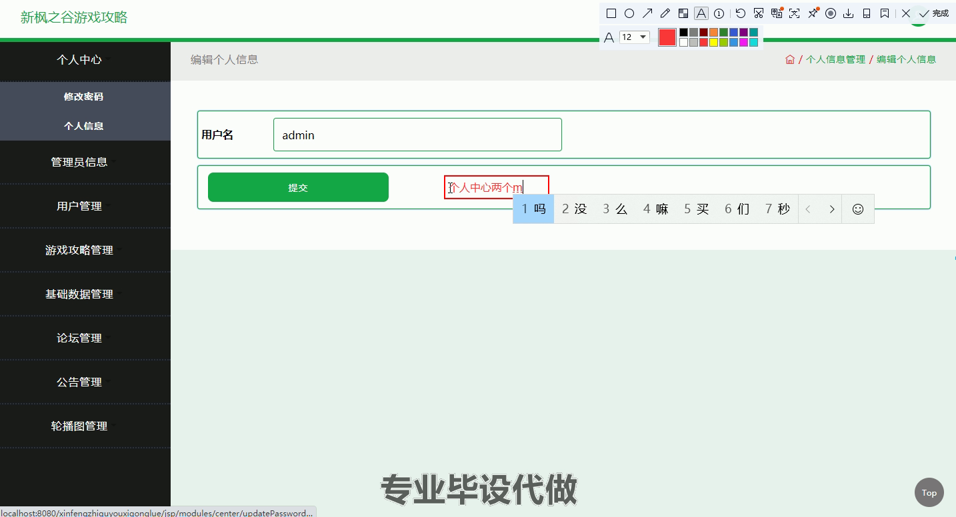The image size is (956, 517).
Task: Pick the yellow color swatch
Action: pos(713,43)
